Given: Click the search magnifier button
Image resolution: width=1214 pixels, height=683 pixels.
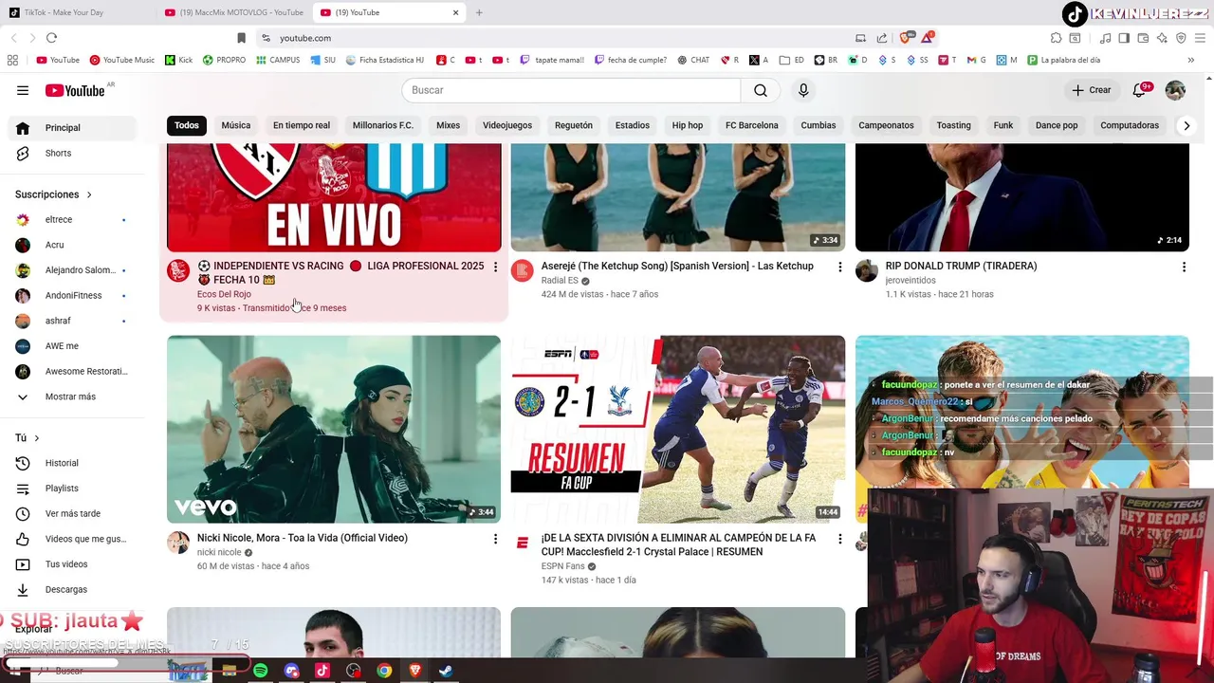Looking at the screenshot, I should pyautogui.click(x=761, y=90).
